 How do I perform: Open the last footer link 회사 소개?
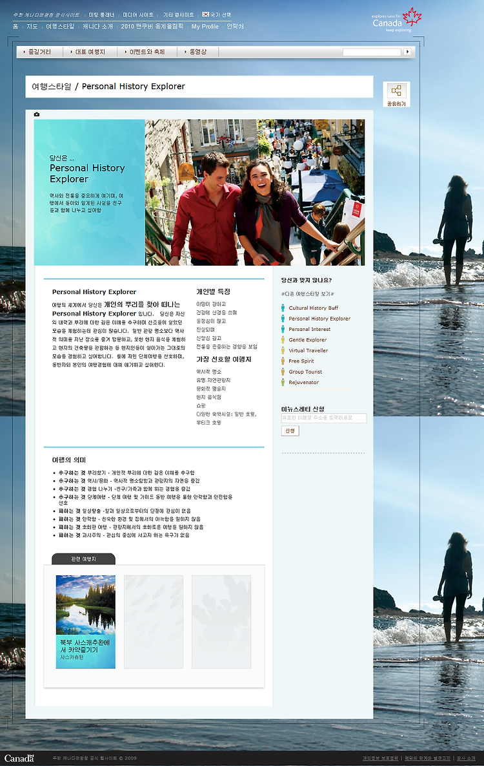point(466,759)
